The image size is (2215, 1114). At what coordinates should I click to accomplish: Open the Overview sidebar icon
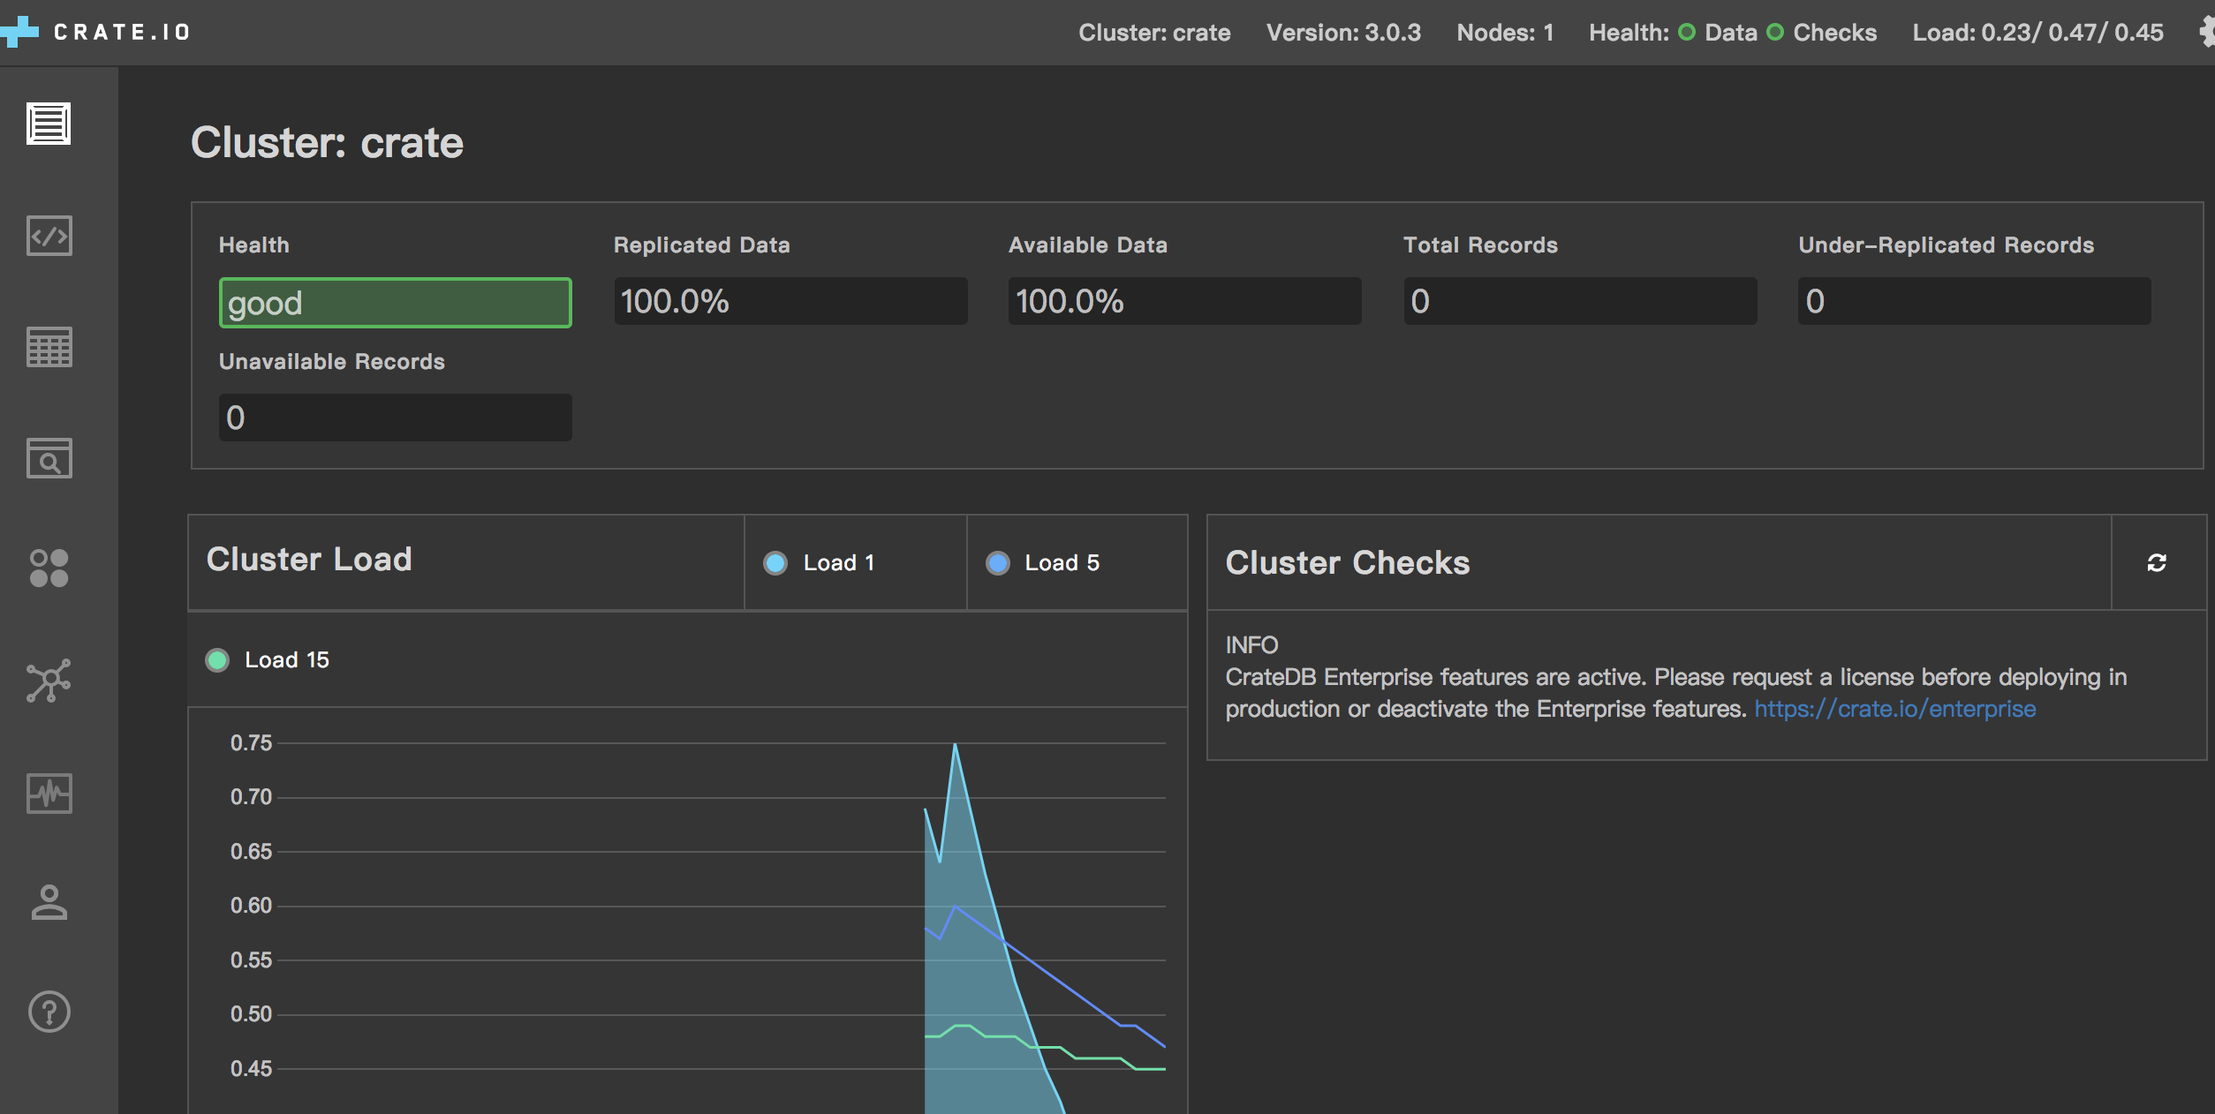tap(49, 124)
